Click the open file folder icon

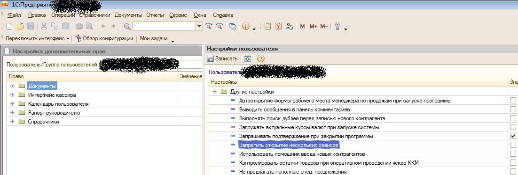(20, 27)
